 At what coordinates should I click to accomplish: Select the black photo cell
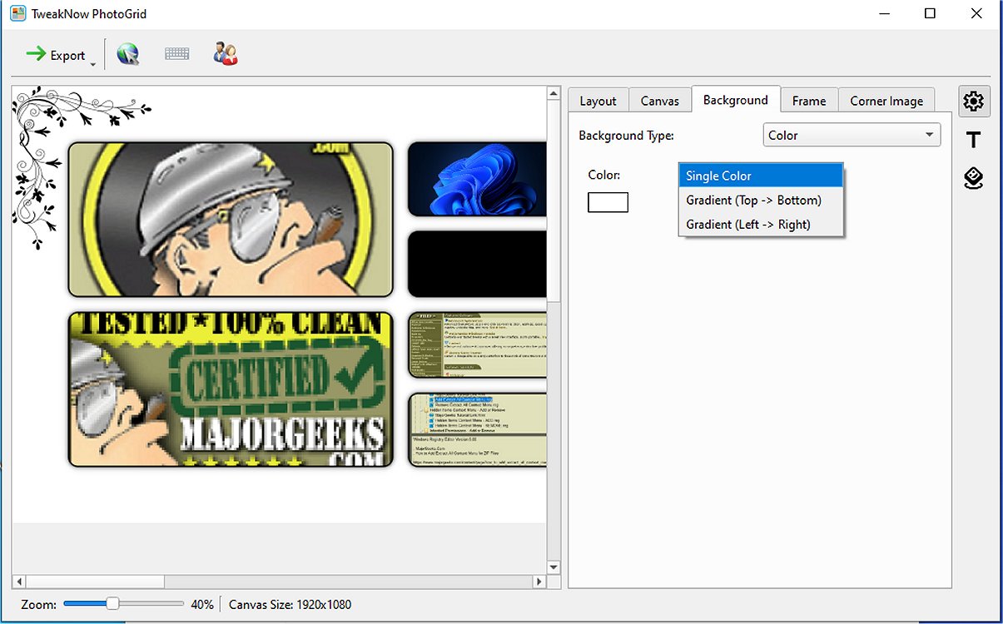point(477,264)
